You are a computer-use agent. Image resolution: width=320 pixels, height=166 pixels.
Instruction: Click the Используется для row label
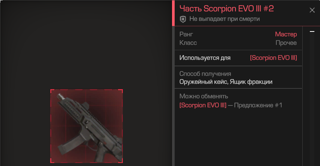[x=205, y=58]
